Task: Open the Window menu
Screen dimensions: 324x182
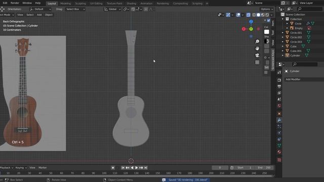Action: [27, 3]
